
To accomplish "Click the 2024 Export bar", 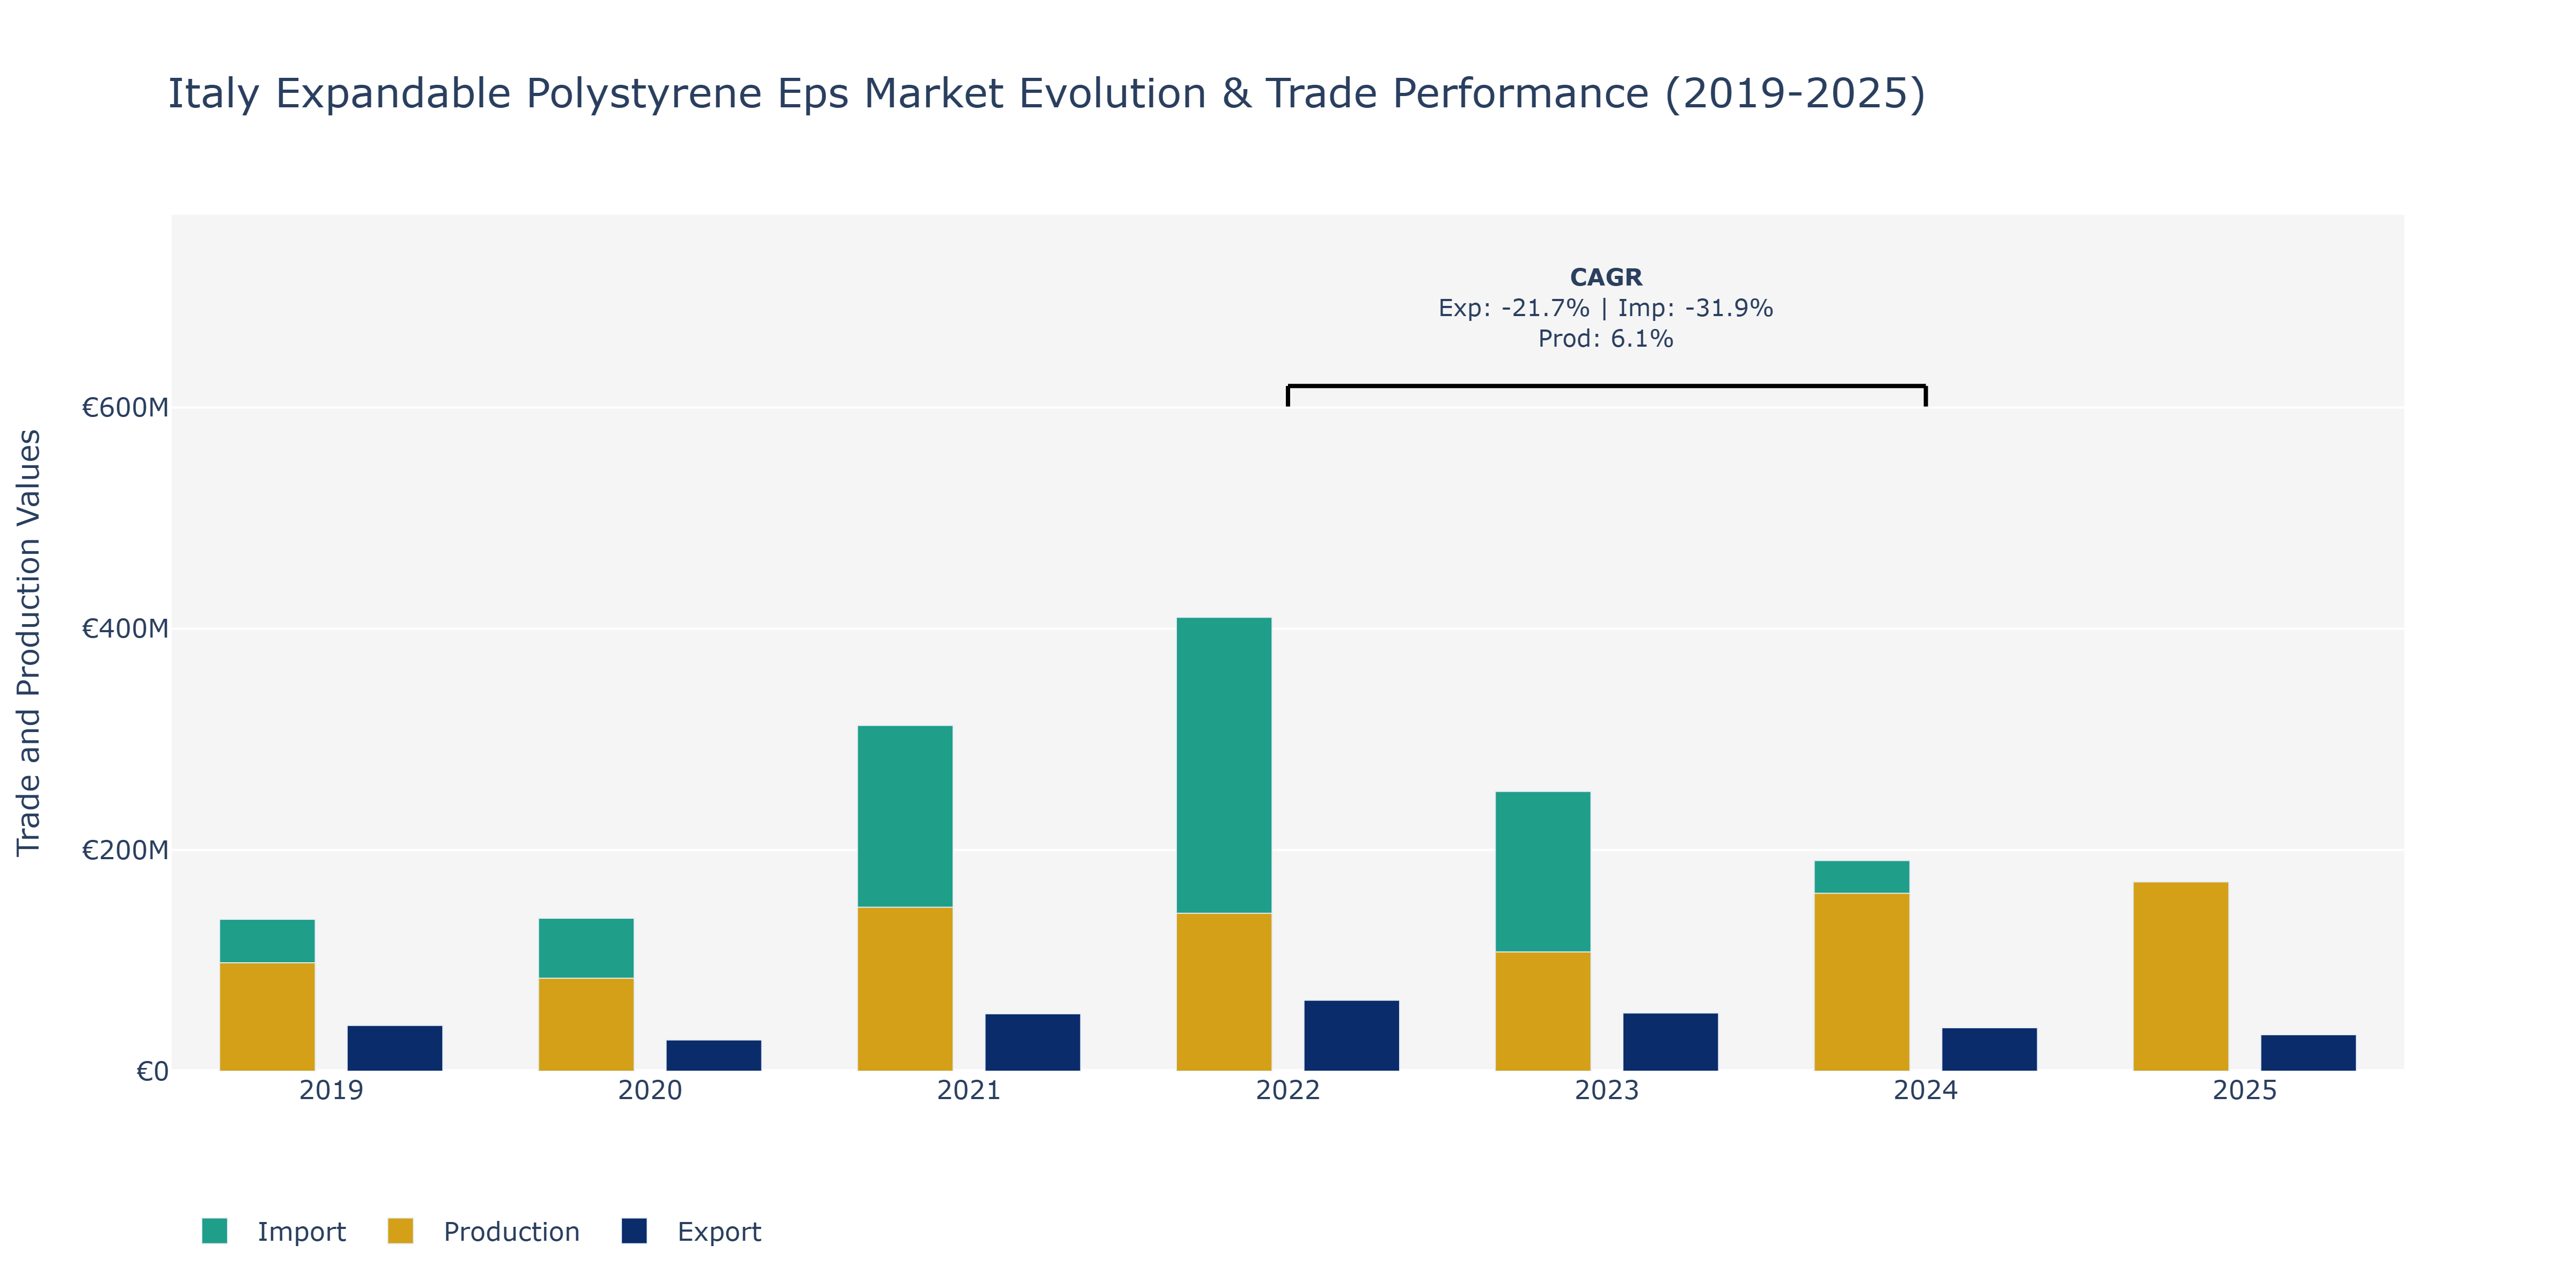I will click(x=1989, y=1049).
